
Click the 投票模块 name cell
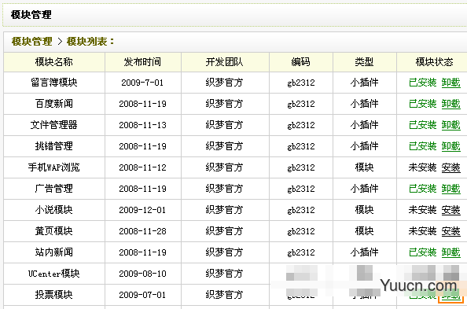pos(54,295)
